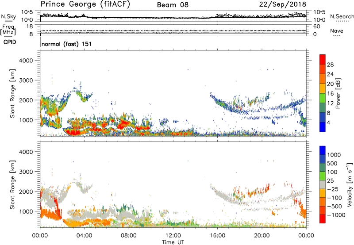Select "Slant Range [km]" label of velocity panel

point(12,185)
